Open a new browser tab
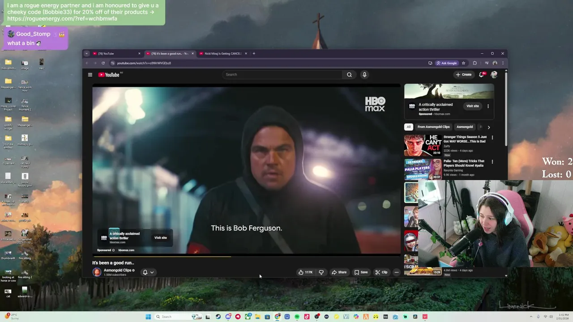 click(254, 54)
